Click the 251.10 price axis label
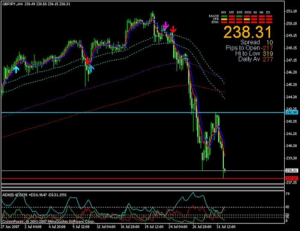 tap(291, 12)
